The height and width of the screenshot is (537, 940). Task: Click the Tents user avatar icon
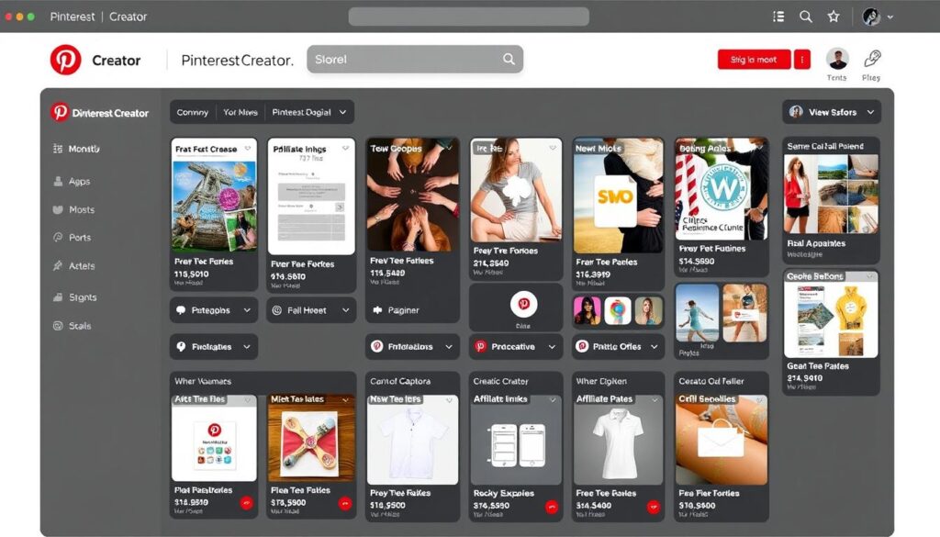(x=837, y=59)
